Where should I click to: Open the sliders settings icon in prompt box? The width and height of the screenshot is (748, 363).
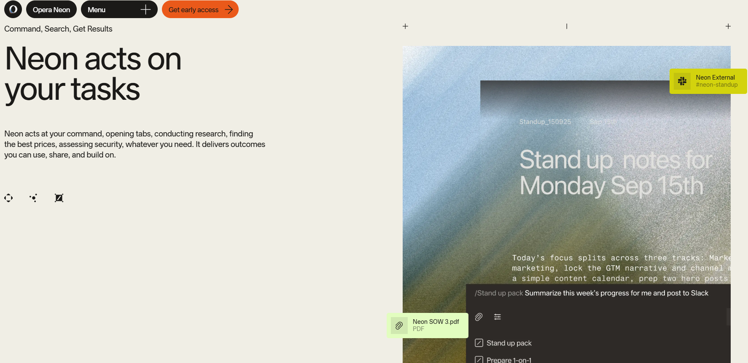(498, 317)
